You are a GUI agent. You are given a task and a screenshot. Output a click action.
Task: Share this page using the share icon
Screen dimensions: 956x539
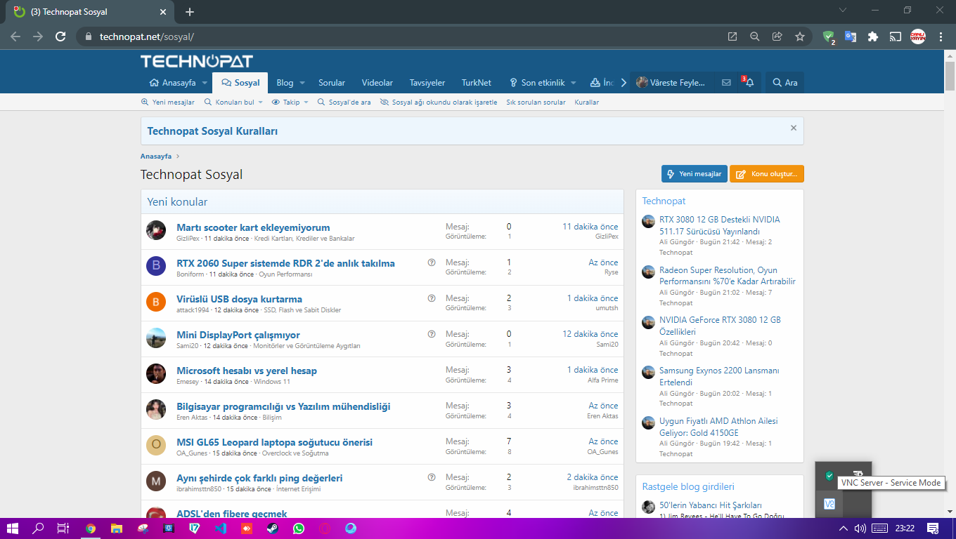(x=777, y=36)
